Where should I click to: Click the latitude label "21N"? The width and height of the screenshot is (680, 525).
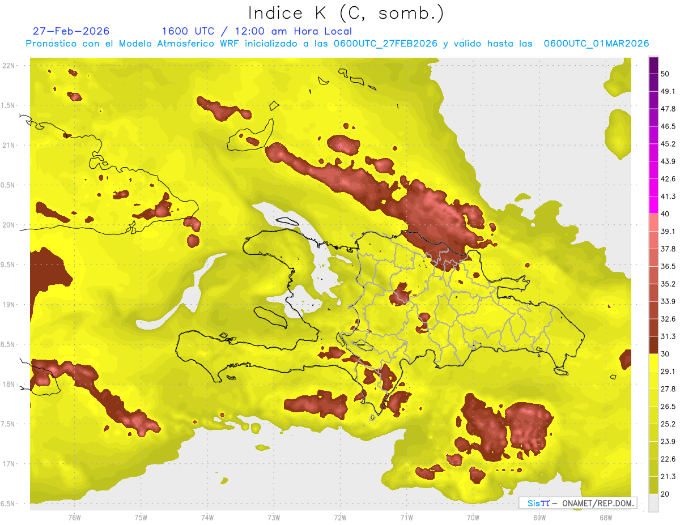(8, 145)
